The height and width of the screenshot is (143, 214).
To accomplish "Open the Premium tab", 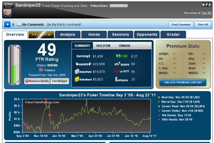I will pos(41,34).
